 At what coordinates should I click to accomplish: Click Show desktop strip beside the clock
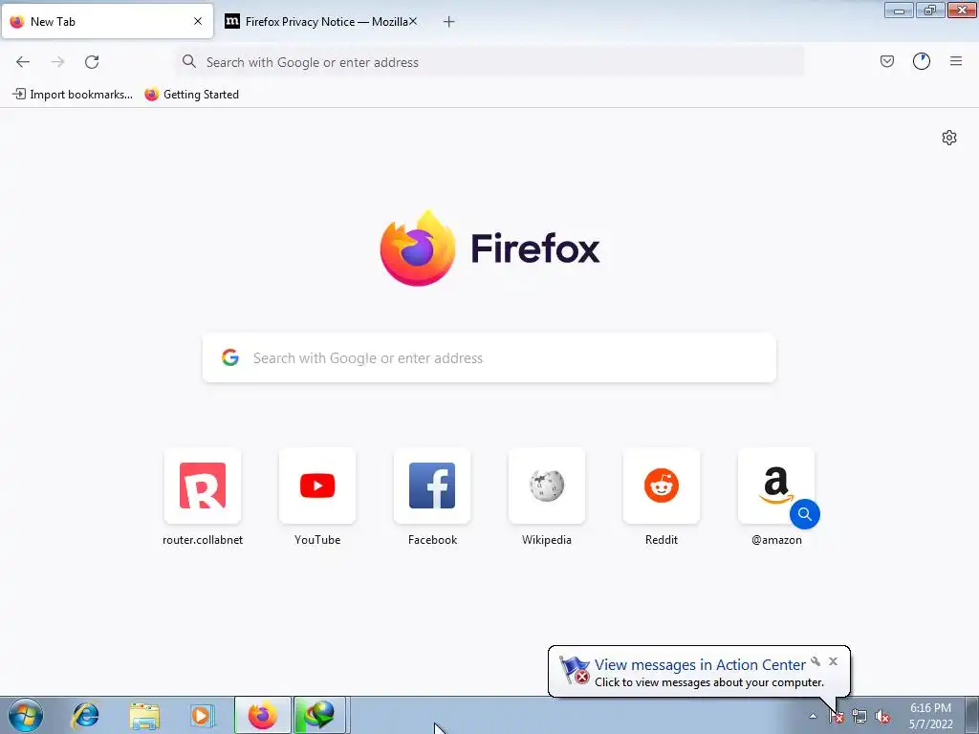click(971, 715)
